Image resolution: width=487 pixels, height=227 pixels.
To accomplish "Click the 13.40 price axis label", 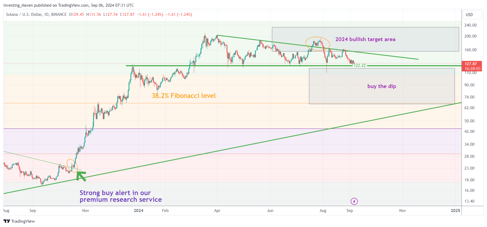I will (x=470, y=201).
